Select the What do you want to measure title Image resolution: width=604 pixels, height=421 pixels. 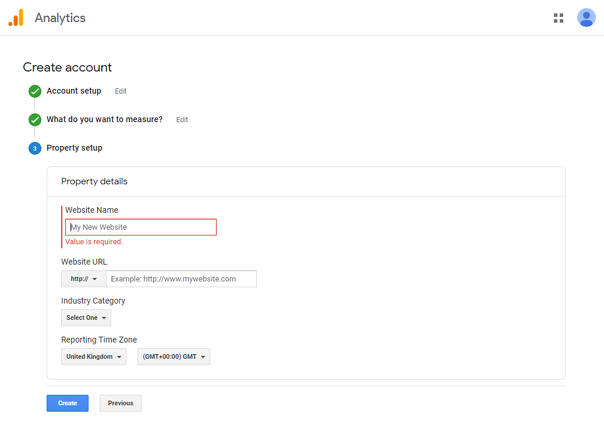point(105,120)
